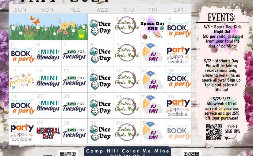Click the Camp Hill Color Me Mine banner
Screen dimensions: 253x156
pyautogui.click(x=128, y=151)
